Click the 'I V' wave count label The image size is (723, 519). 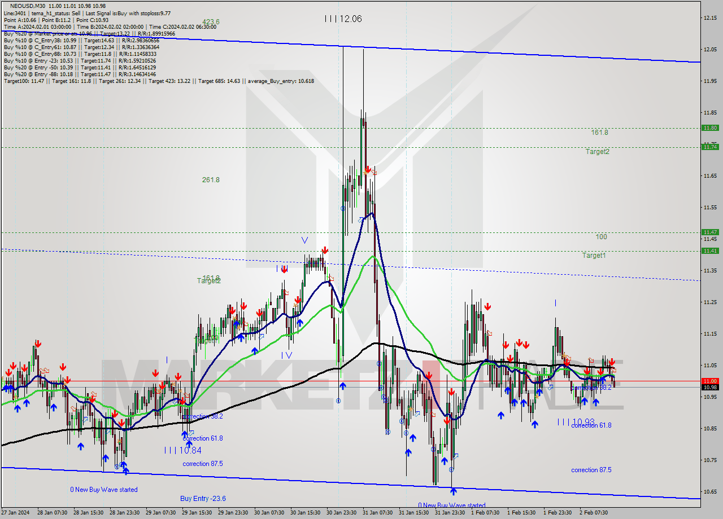click(287, 355)
